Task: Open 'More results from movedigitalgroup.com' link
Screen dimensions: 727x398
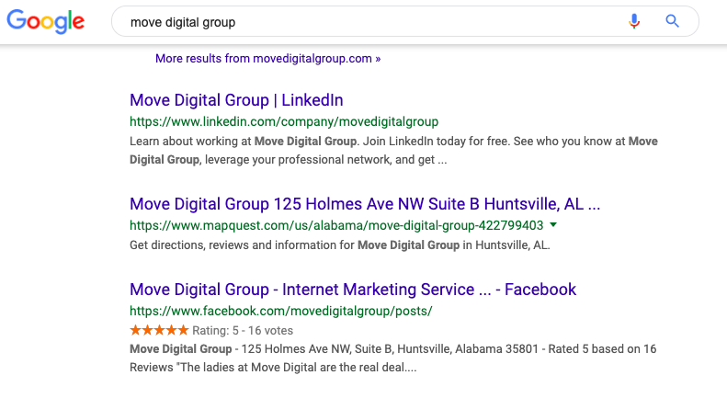Action: click(x=268, y=59)
